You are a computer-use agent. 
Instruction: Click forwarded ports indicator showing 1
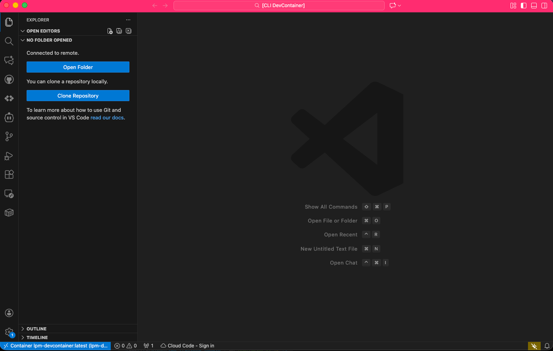tap(148, 346)
